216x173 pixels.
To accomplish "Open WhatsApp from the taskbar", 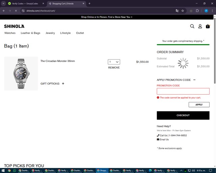I will [15, 171].
